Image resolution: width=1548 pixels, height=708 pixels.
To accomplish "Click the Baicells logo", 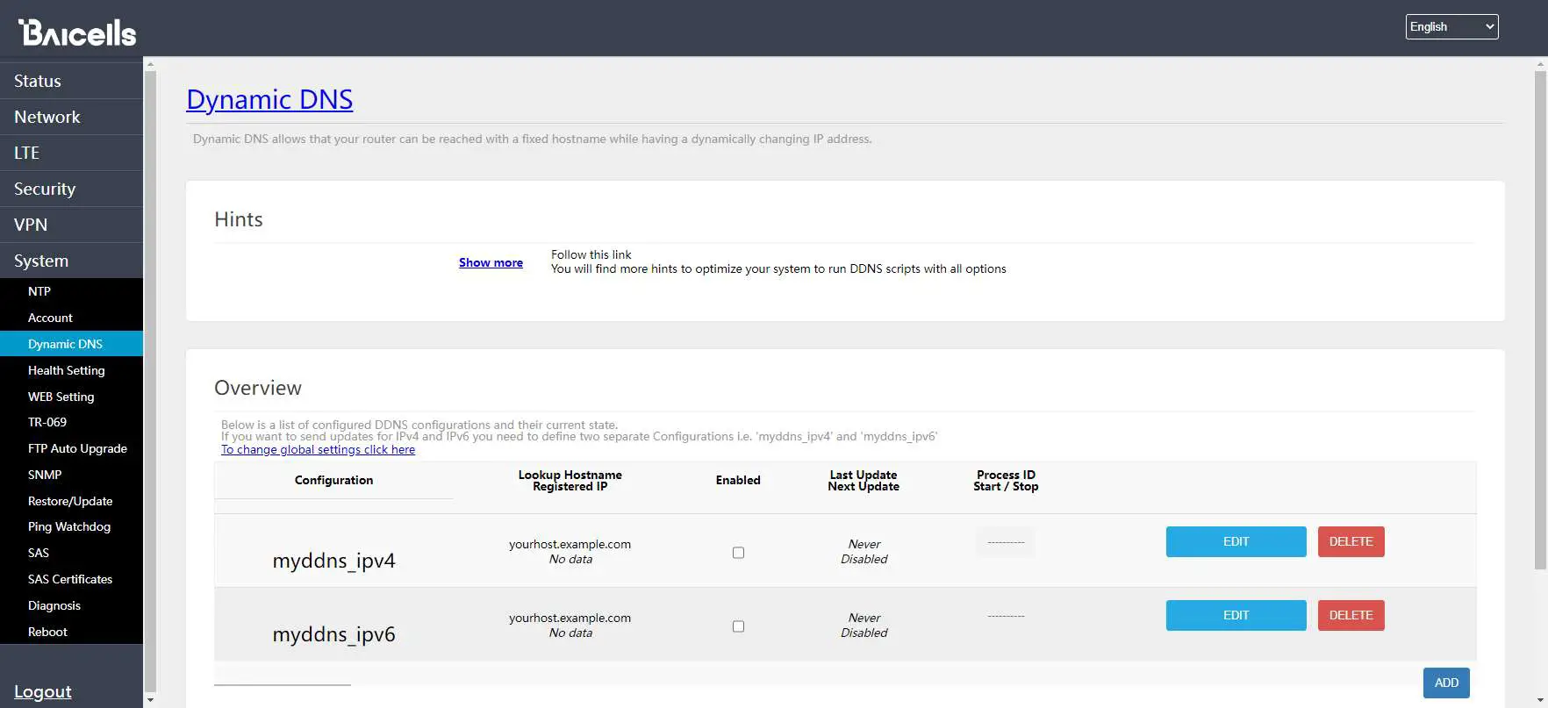I will pos(77,32).
